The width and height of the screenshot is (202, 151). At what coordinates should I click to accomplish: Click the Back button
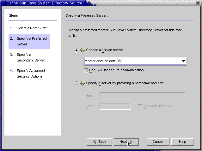[x=99, y=142]
